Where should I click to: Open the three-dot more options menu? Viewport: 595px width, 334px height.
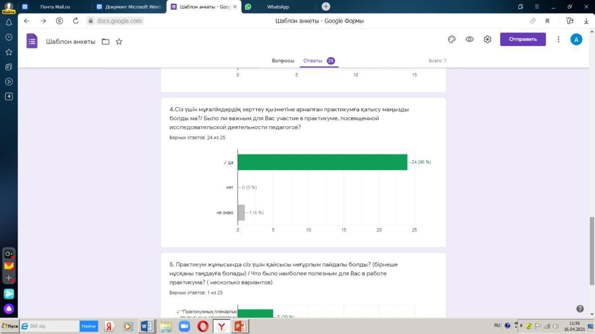coord(558,39)
